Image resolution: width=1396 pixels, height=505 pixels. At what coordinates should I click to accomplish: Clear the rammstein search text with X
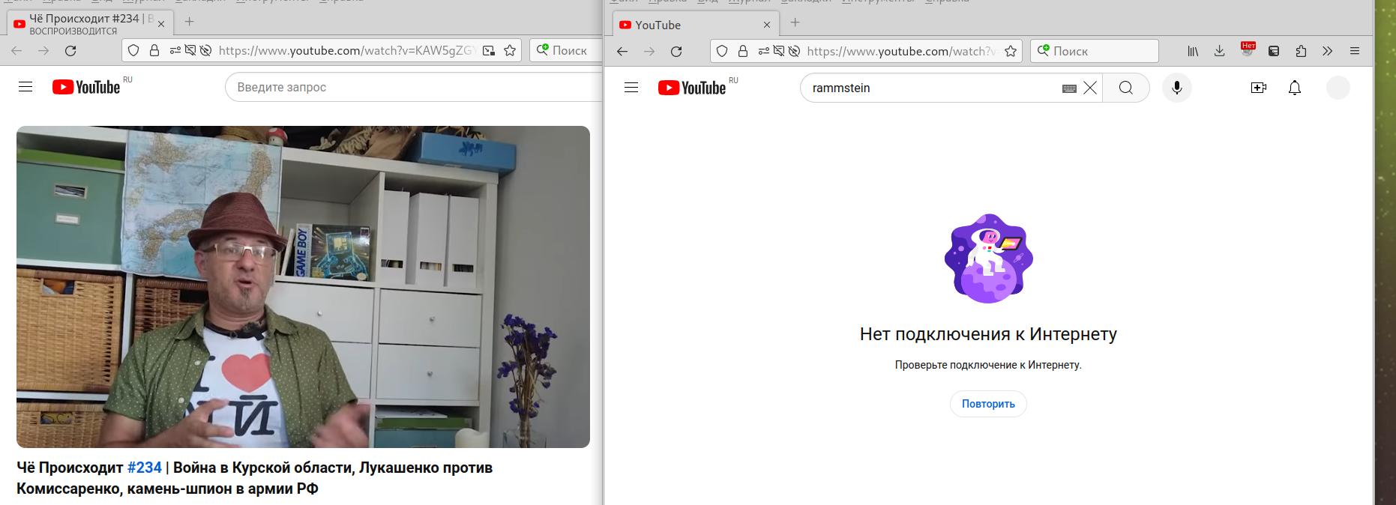[1090, 88]
